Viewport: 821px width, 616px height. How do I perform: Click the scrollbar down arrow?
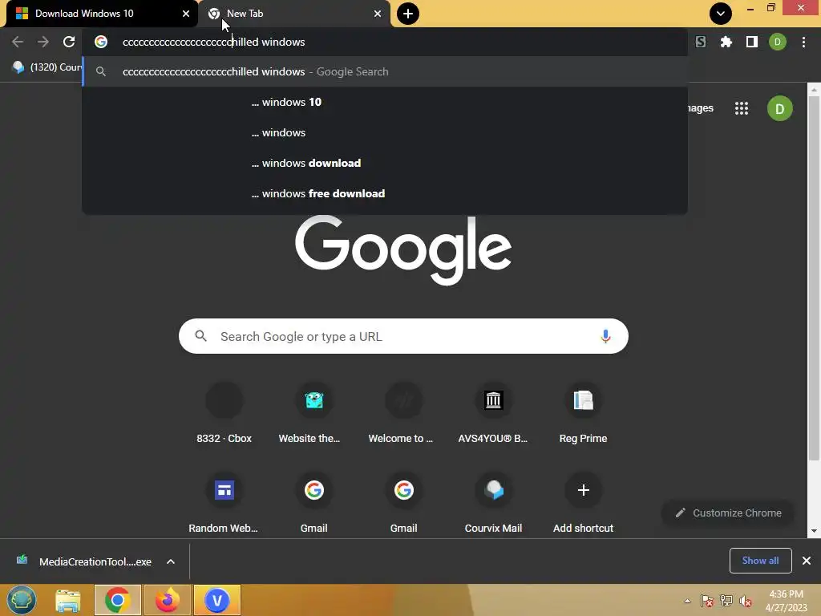[814, 531]
